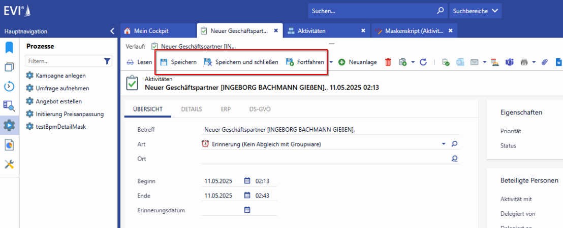
Task: Click the wrench tools sidebar icon
Action: pyautogui.click(x=9, y=164)
